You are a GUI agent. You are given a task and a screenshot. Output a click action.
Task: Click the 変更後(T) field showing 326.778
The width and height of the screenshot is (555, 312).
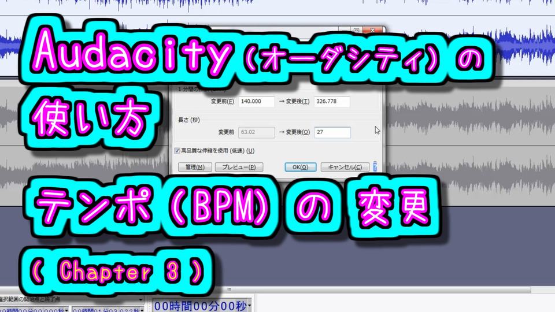pos(332,102)
